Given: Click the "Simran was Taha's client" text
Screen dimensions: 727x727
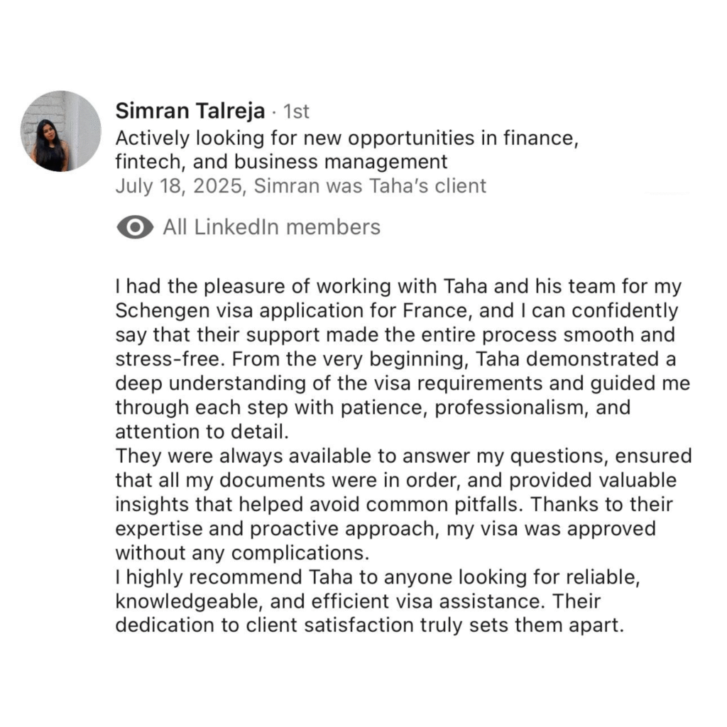Looking at the screenshot, I should [x=370, y=186].
